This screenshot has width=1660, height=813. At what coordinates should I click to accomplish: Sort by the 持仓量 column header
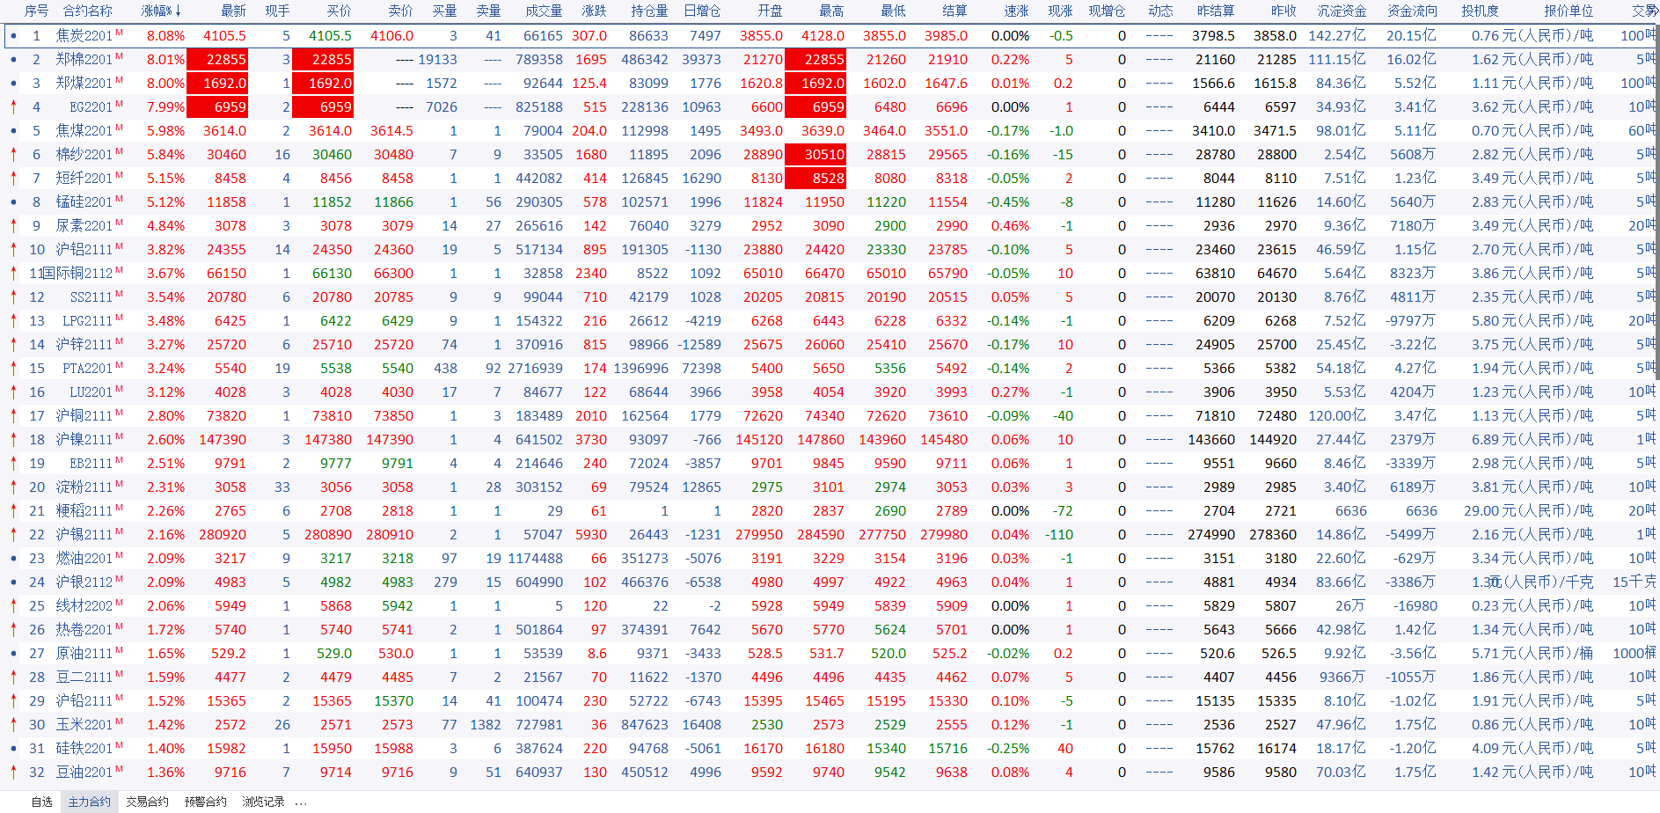coord(649,11)
